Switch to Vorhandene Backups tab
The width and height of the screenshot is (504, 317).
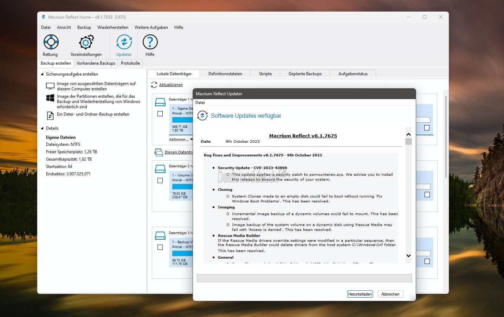point(96,63)
